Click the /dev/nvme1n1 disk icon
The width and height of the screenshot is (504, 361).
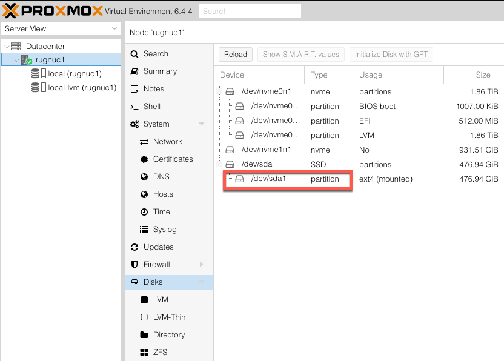point(230,150)
